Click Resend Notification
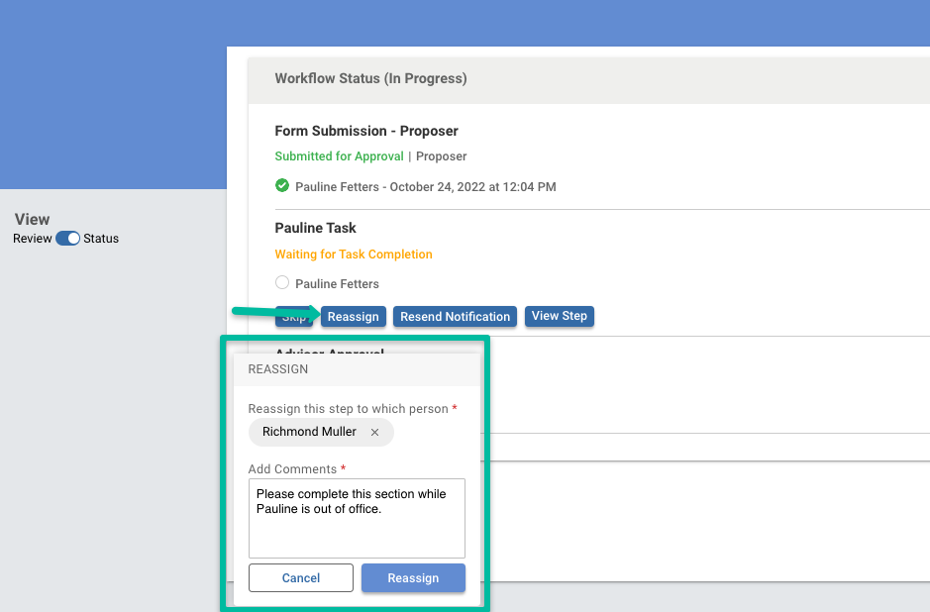The height and width of the screenshot is (612, 930). [454, 316]
